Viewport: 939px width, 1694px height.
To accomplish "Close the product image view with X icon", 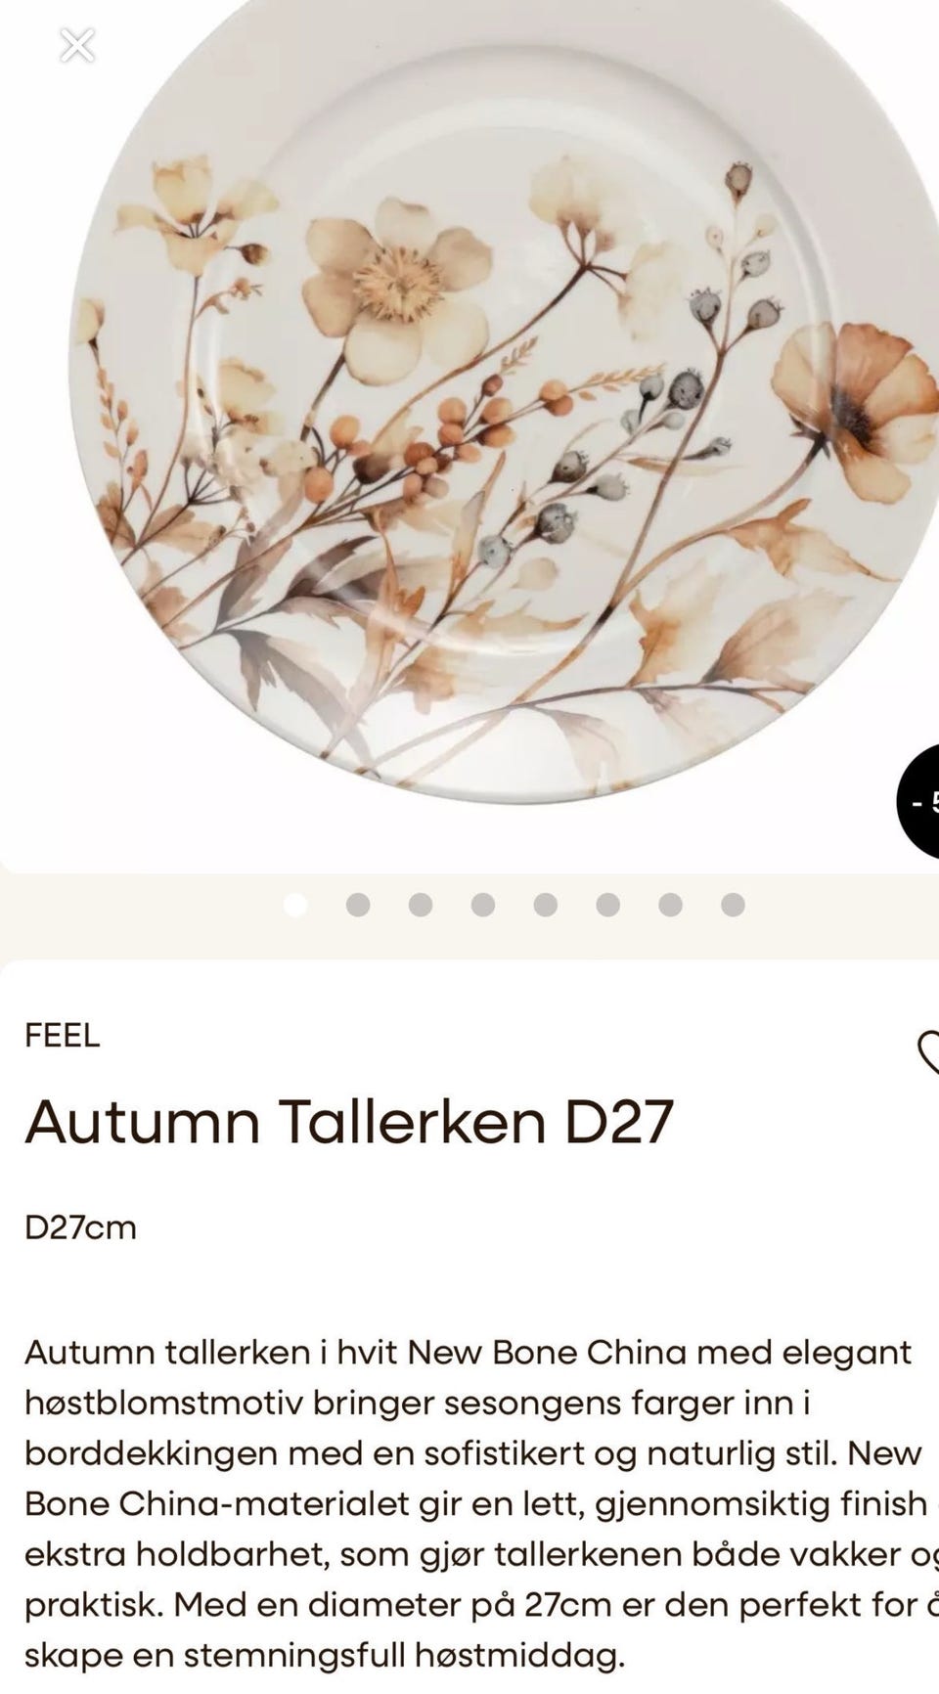I will click(x=77, y=45).
